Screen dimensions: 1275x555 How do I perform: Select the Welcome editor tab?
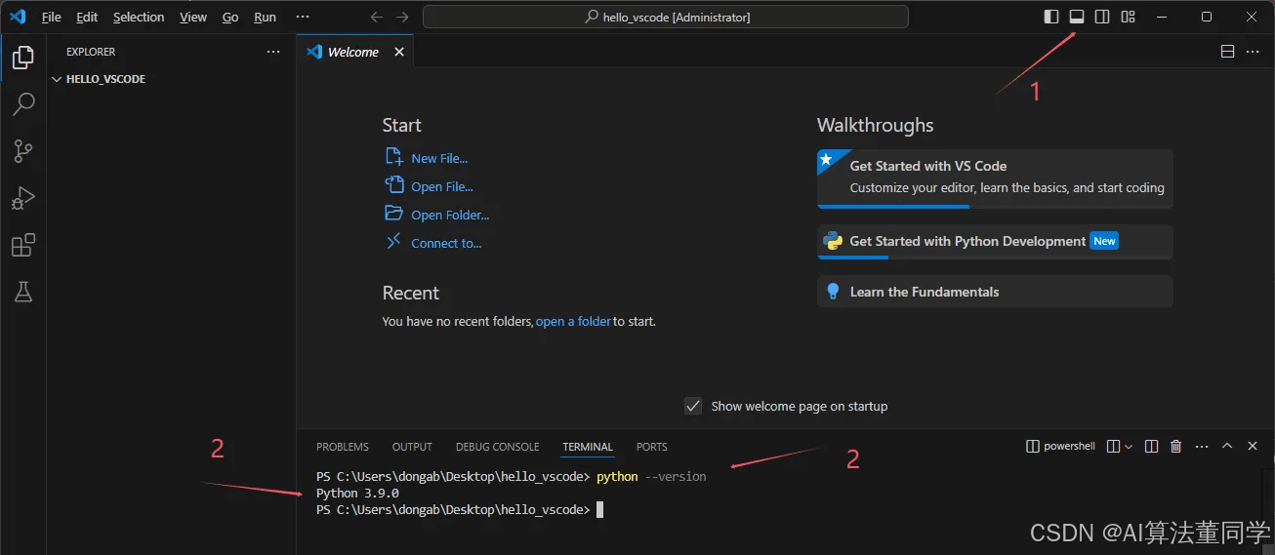(355, 52)
